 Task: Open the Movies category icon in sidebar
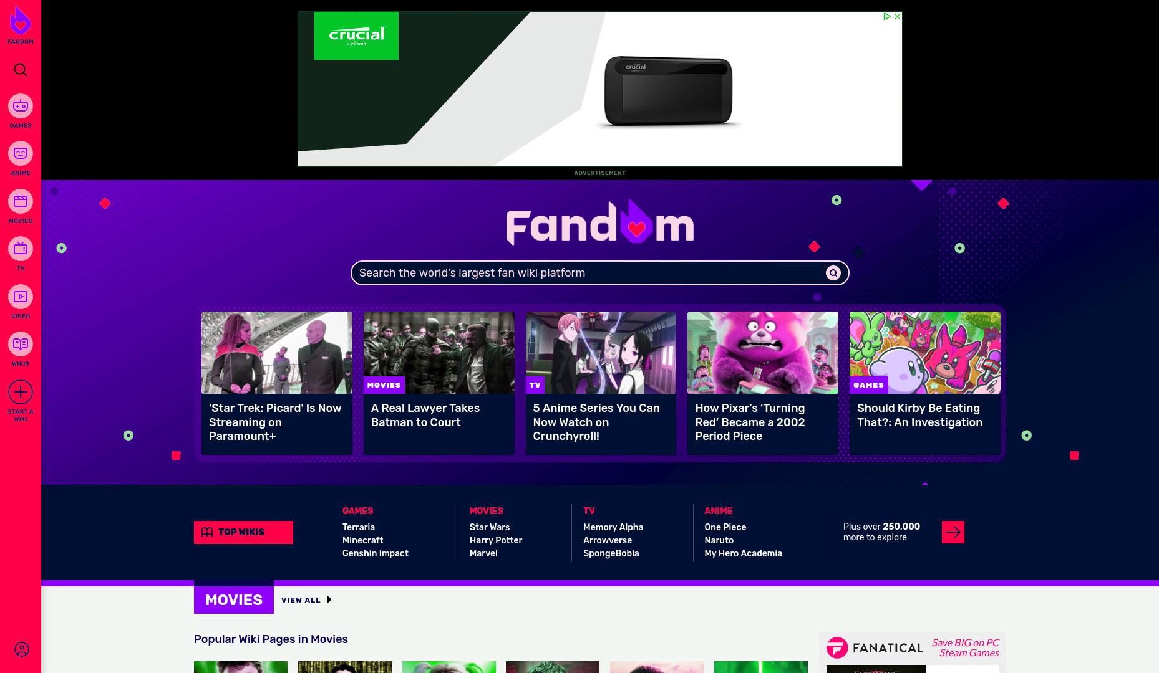(x=21, y=201)
